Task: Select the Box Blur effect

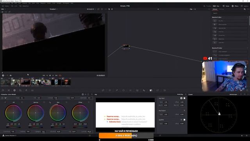Action: coord(230,21)
